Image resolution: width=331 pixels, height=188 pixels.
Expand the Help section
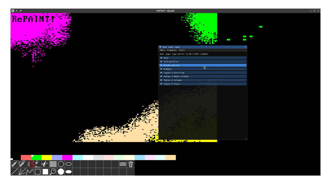point(203,58)
